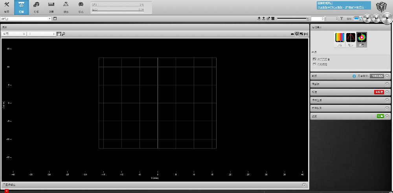The image size is (393, 193).
Task: Toggle the first scan mode checkbox
Action: tap(314, 59)
